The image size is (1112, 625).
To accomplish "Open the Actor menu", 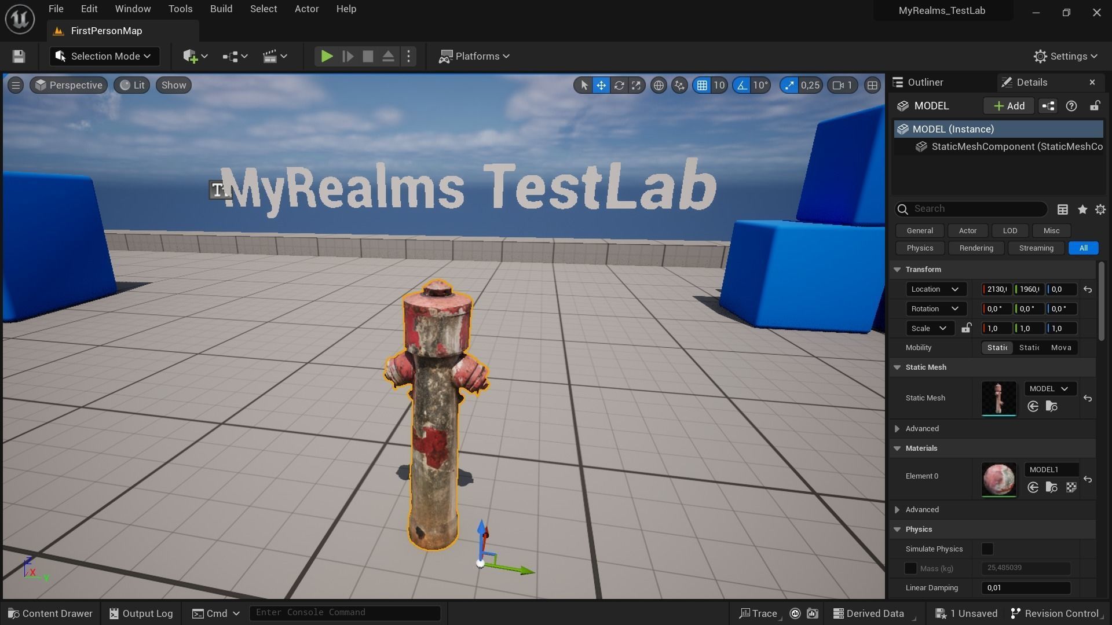I will coord(307,9).
